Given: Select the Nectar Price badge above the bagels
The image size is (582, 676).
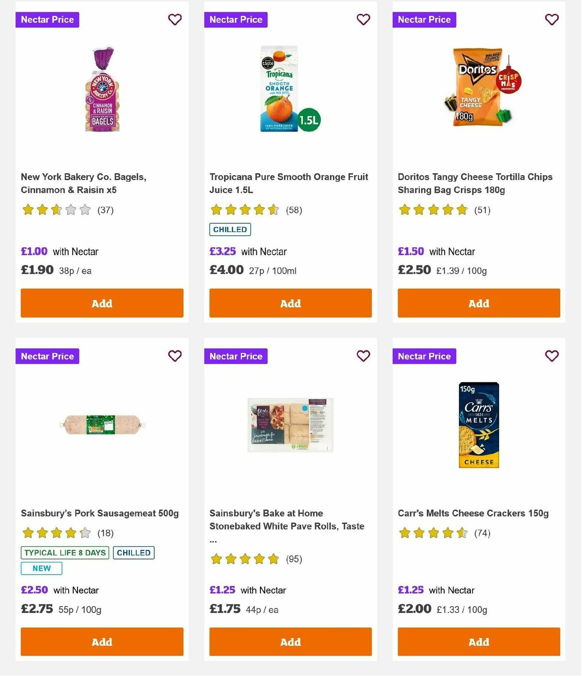Looking at the screenshot, I should pos(47,19).
